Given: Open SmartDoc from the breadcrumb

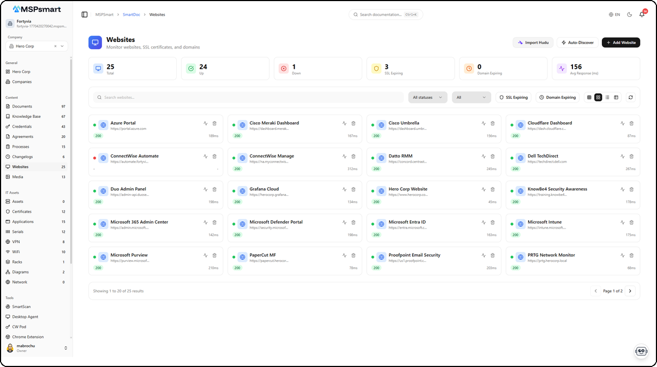Looking at the screenshot, I should tap(132, 15).
